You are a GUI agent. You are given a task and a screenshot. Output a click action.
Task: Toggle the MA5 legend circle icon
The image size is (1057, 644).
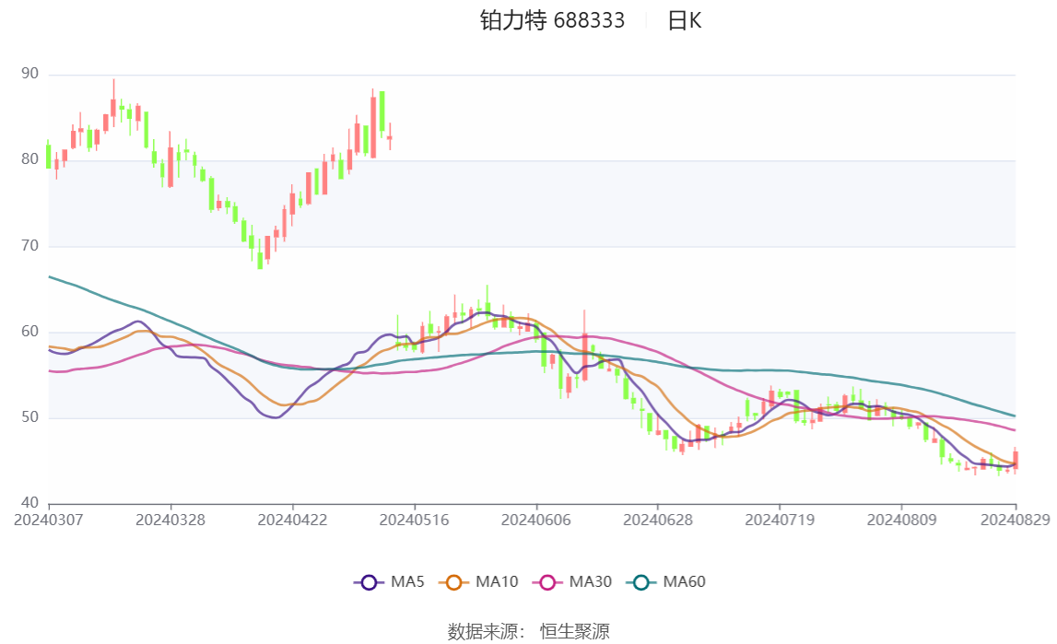coord(368,582)
